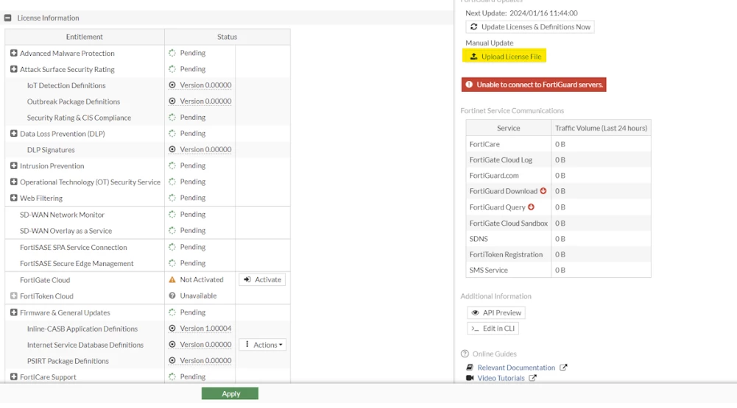Viewport: 737px width, 408px height.
Task: Click the video camera icon before Video Tutorials
Action: pyautogui.click(x=470, y=378)
